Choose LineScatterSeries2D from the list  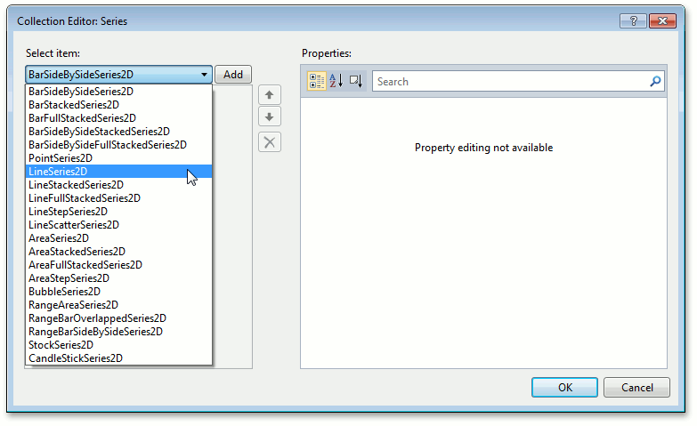118,225
